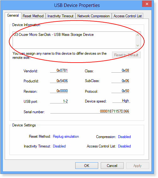Click the device name scroll up arrow
Screen dimensions: 158x178
pos(138,35)
